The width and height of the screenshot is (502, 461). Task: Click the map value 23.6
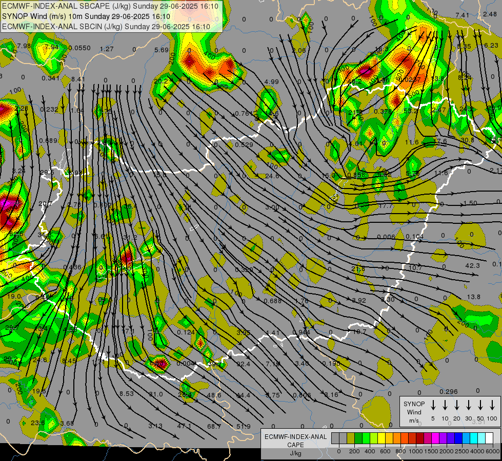click(x=38, y=423)
